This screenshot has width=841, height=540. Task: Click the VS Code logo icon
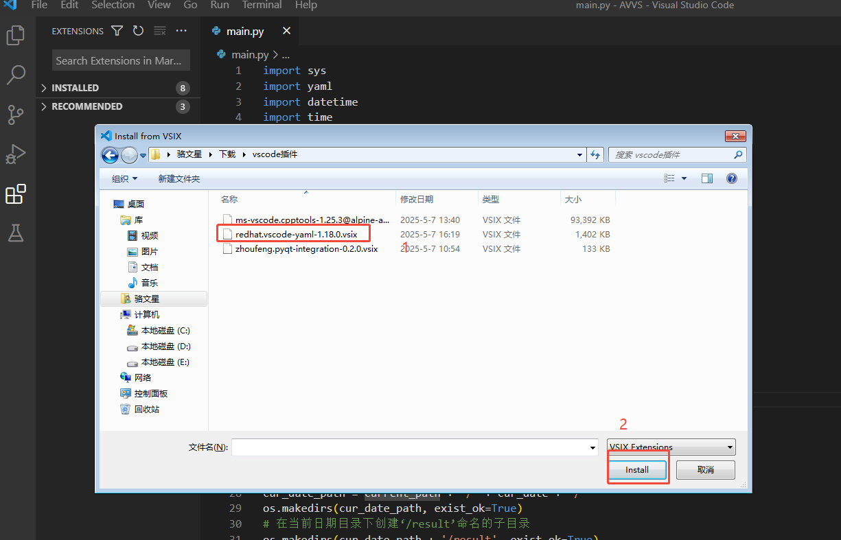pyautogui.click(x=10, y=5)
